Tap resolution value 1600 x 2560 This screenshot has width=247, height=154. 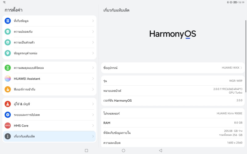[x=235, y=143]
